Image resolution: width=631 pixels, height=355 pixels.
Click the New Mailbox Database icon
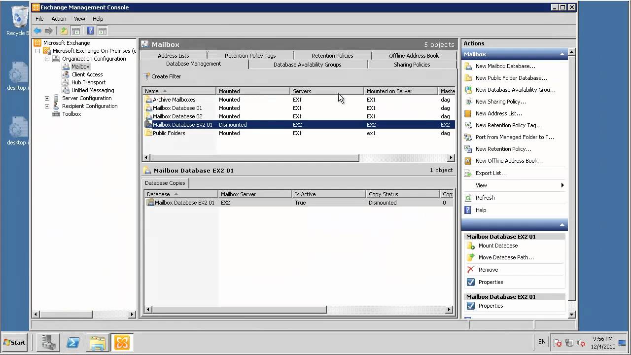[468, 66]
